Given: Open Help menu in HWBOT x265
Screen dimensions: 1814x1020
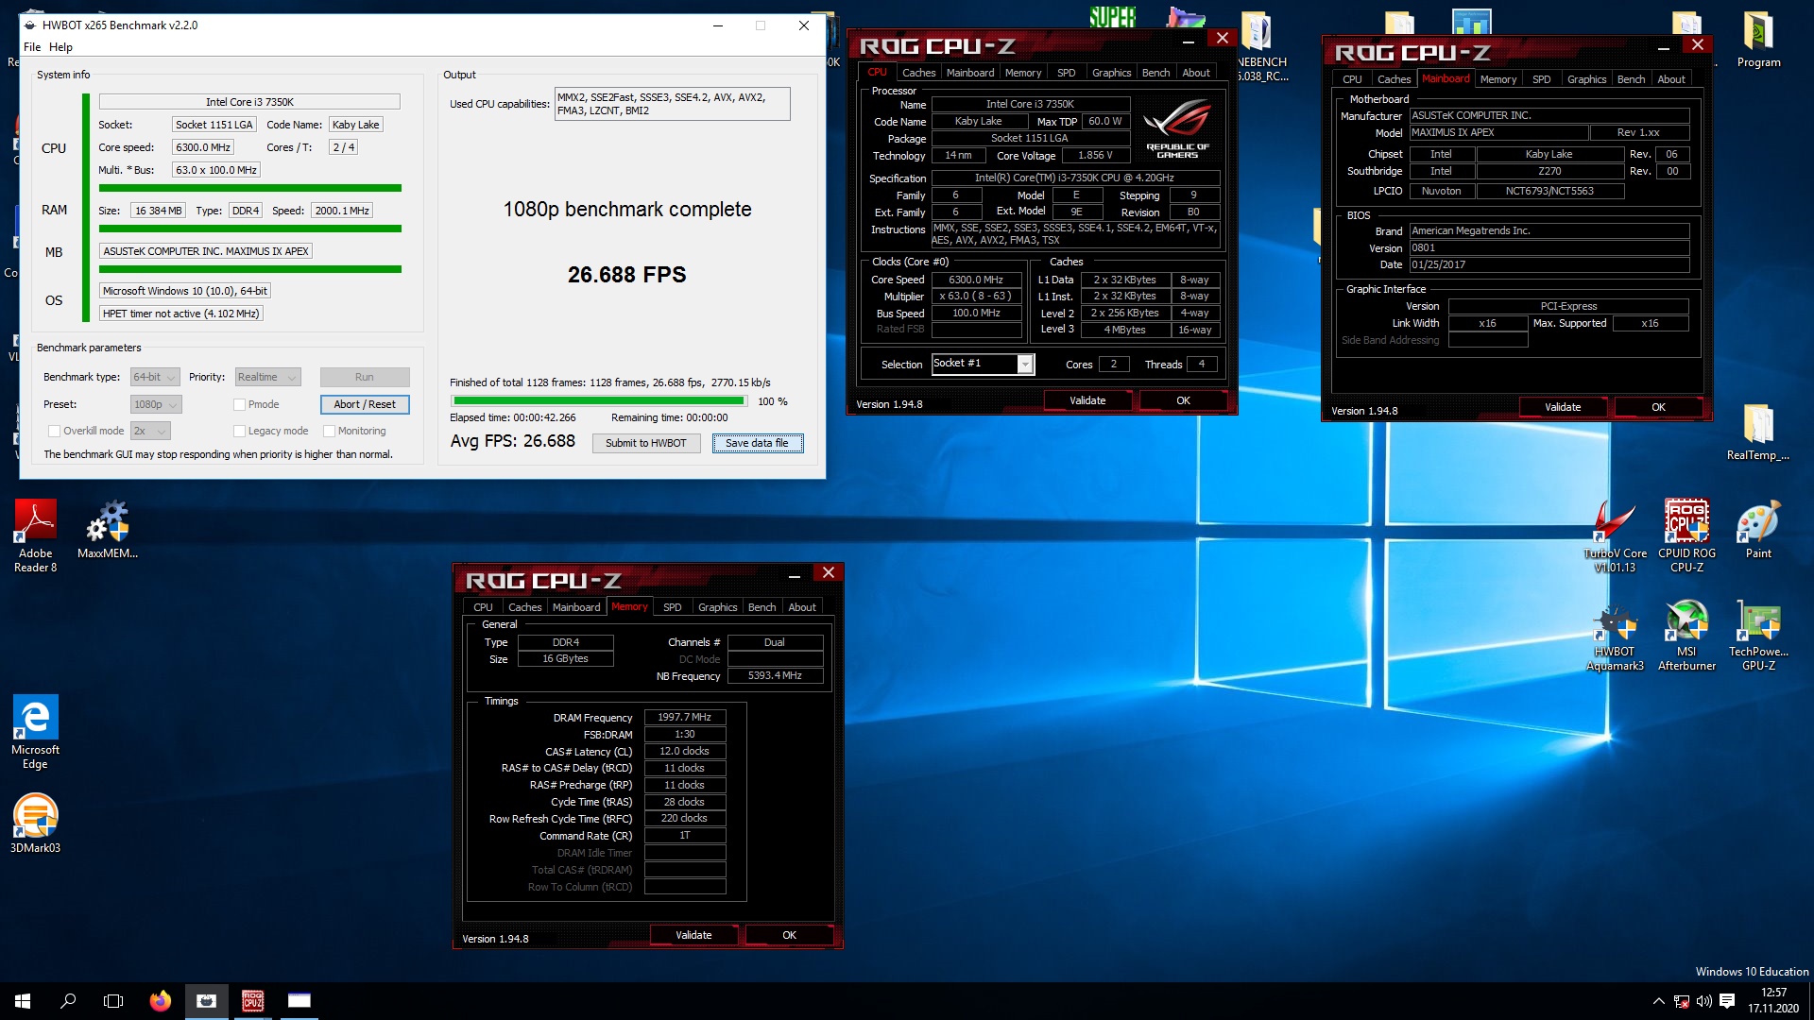Looking at the screenshot, I should [60, 47].
